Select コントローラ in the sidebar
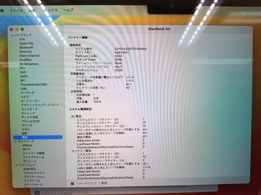Viewport: 261px width, 195px height. click(29, 109)
